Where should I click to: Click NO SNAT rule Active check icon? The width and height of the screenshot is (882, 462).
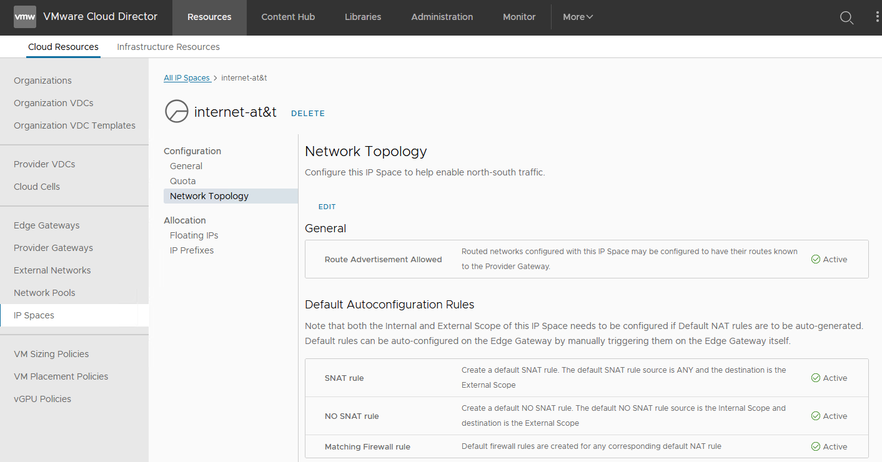click(815, 416)
